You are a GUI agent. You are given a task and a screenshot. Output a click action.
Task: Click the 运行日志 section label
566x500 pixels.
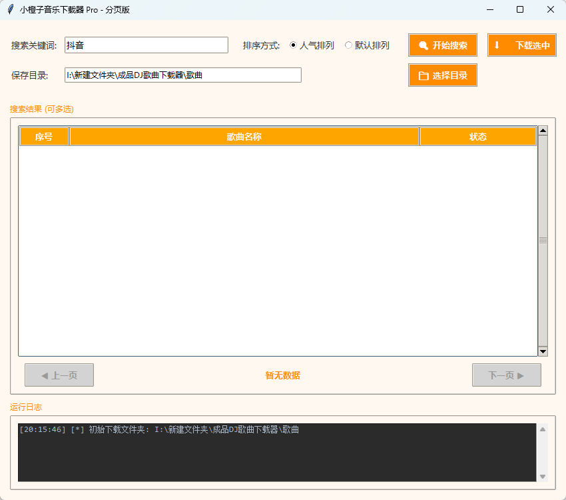tap(25, 407)
